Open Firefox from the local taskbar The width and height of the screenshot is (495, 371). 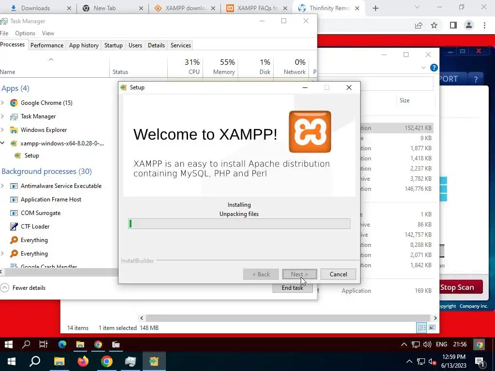[83, 361]
